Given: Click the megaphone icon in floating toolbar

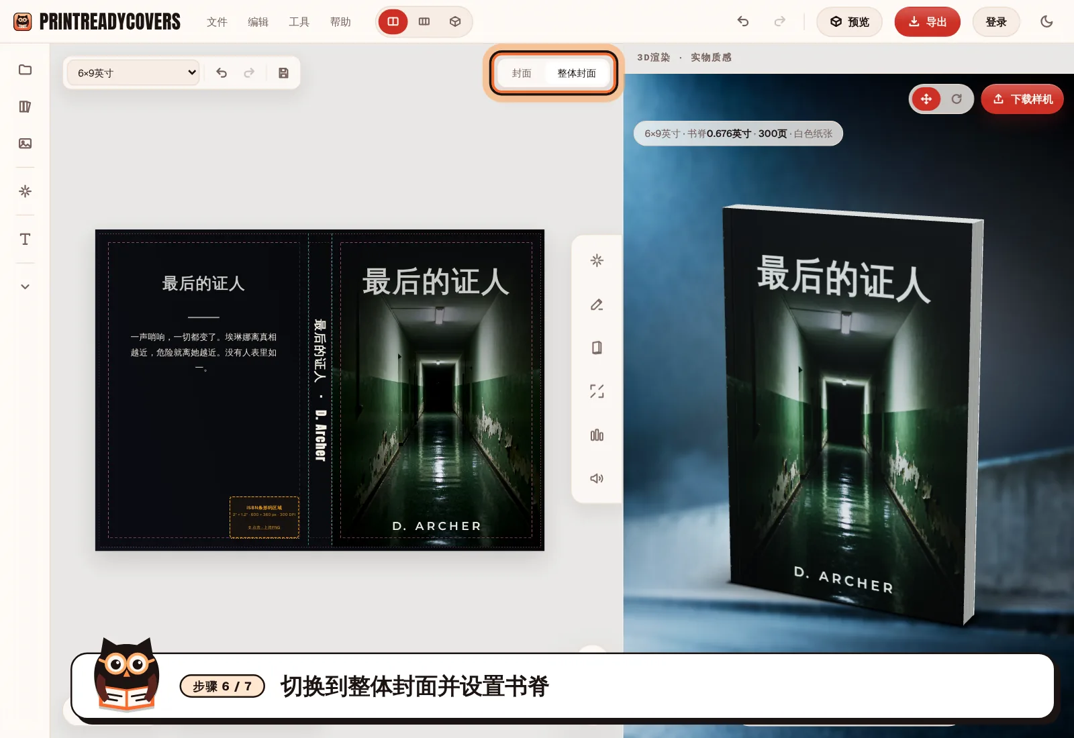Looking at the screenshot, I should 597,478.
